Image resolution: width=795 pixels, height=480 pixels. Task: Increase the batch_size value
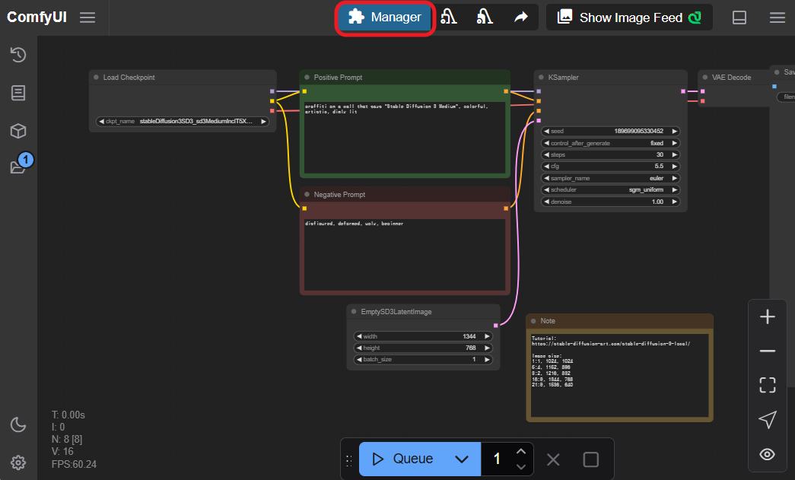tap(487, 359)
